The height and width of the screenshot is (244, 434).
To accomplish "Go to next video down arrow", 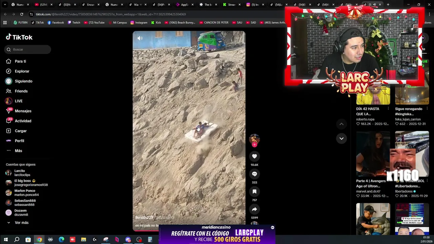I will (341, 138).
